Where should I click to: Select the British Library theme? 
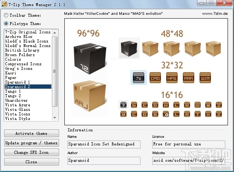pos(28,50)
